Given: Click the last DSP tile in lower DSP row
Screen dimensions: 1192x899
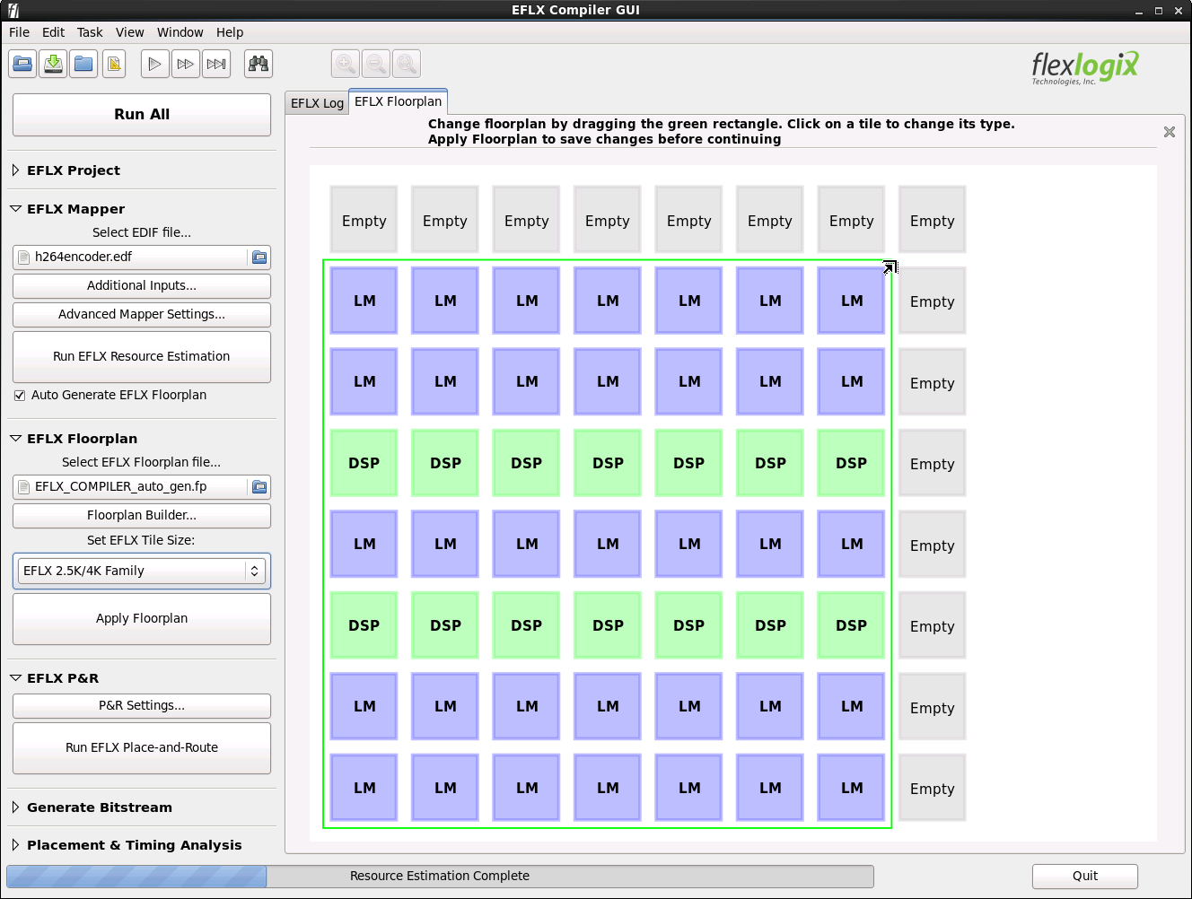Looking at the screenshot, I should pyautogui.click(x=851, y=625).
